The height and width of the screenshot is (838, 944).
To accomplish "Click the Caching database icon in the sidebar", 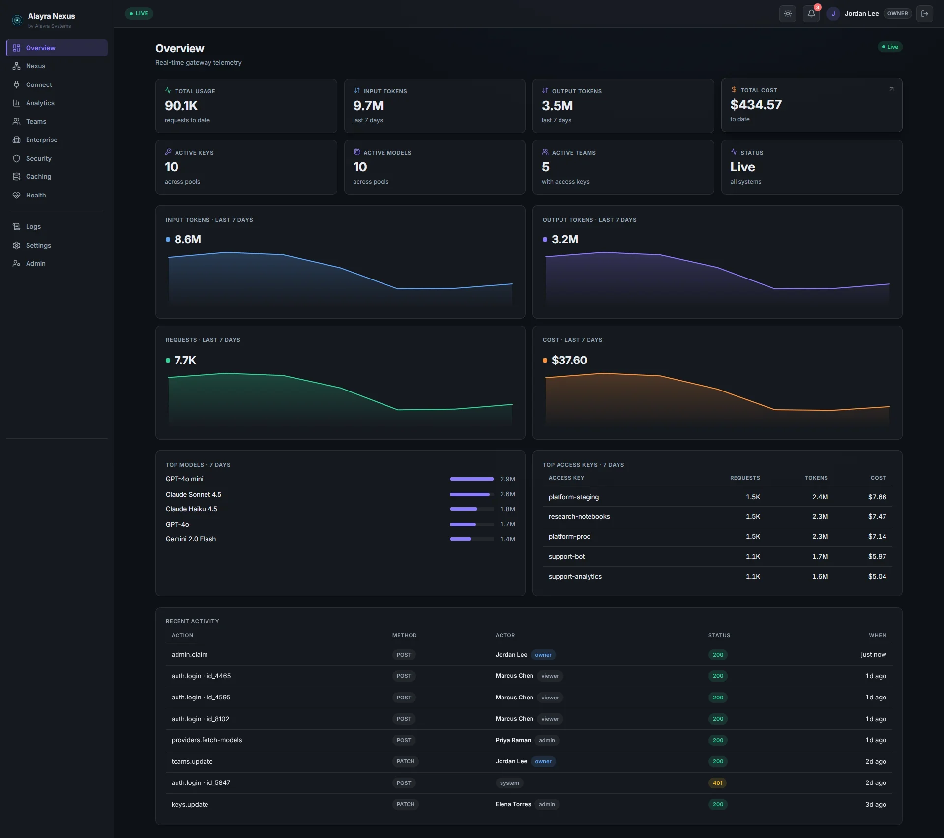I will (16, 177).
